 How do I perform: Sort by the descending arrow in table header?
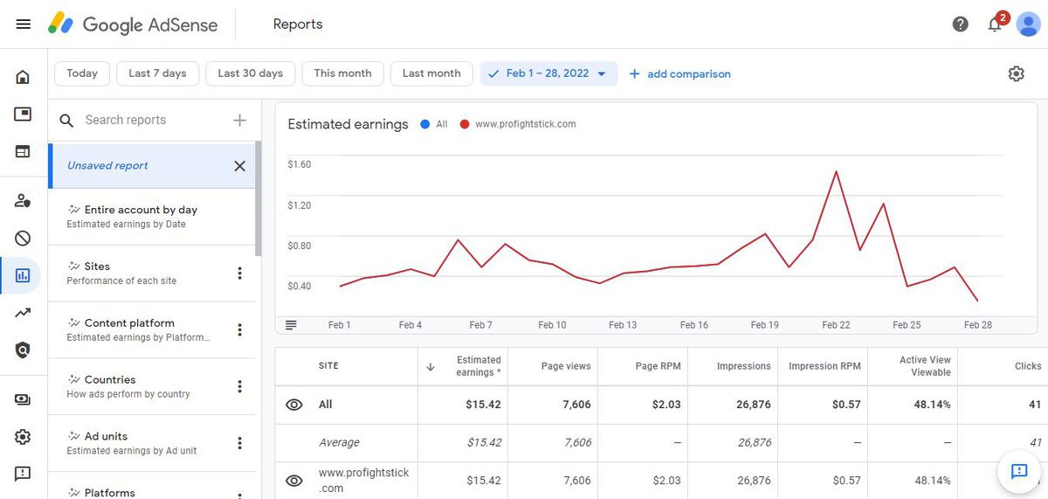(x=430, y=366)
